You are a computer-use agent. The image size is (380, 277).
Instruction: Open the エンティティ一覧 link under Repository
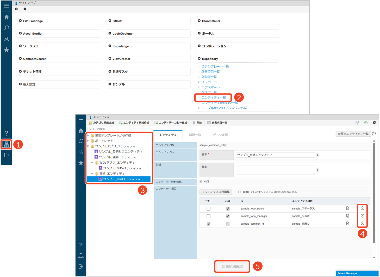(x=214, y=97)
